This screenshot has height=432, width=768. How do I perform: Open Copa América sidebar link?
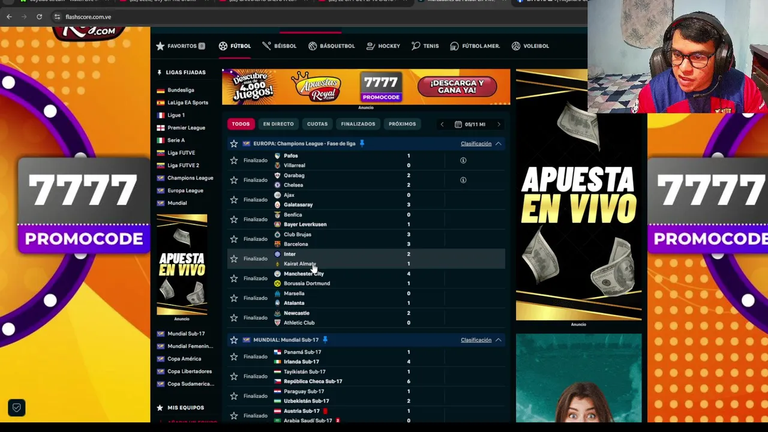pos(184,359)
